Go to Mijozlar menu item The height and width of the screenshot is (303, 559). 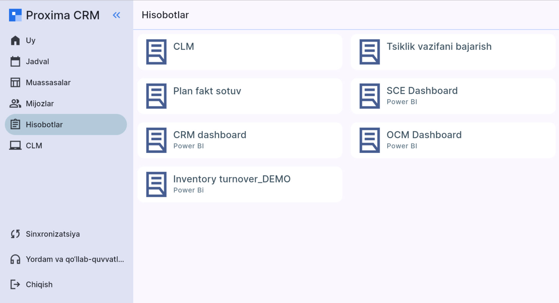click(x=40, y=103)
